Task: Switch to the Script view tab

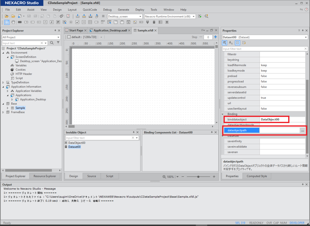Action: pyautogui.click(x=110, y=176)
